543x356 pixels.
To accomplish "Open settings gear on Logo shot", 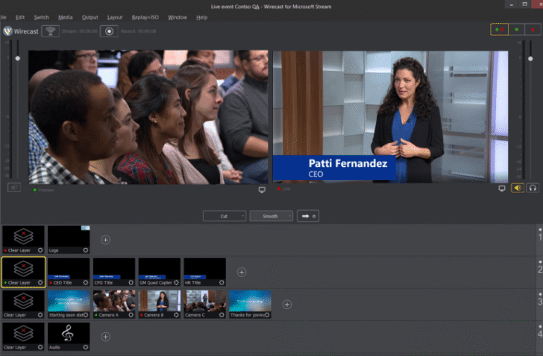I will tap(86, 250).
